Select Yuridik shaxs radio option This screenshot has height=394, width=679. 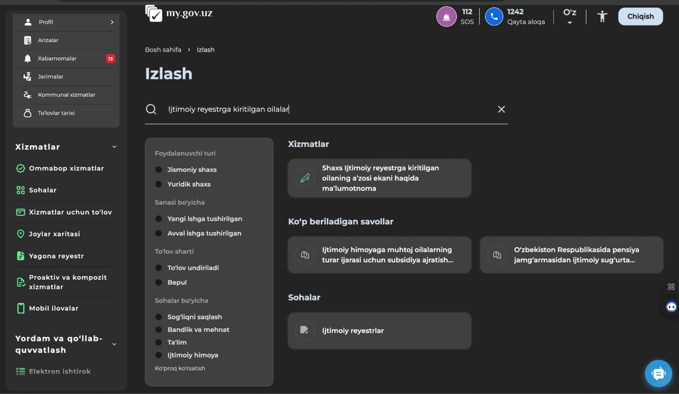click(x=158, y=185)
